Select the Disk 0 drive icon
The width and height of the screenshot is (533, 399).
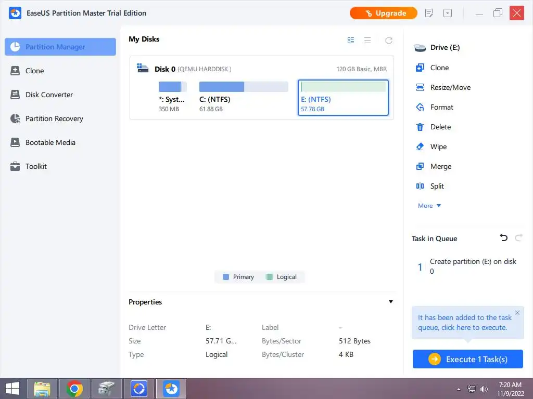(x=143, y=68)
